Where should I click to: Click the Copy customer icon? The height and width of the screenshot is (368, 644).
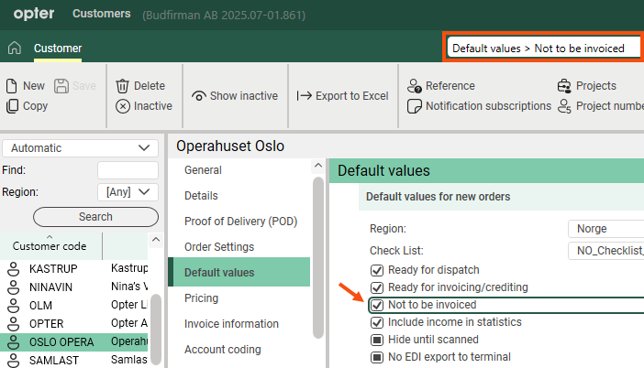pyautogui.click(x=12, y=106)
